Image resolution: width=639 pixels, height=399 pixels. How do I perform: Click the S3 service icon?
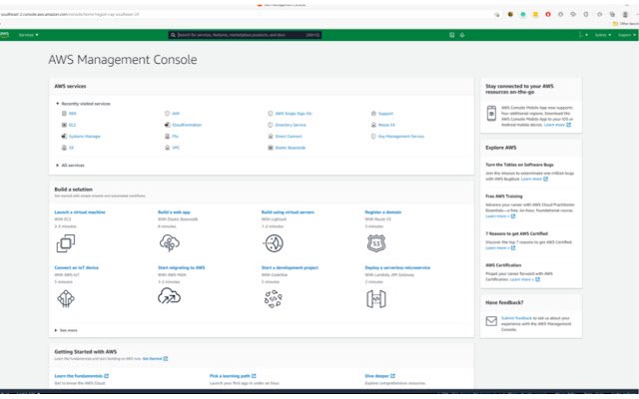[64, 148]
